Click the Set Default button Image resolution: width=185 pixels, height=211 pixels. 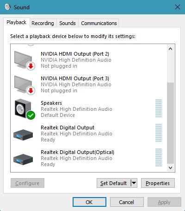pos(114,183)
